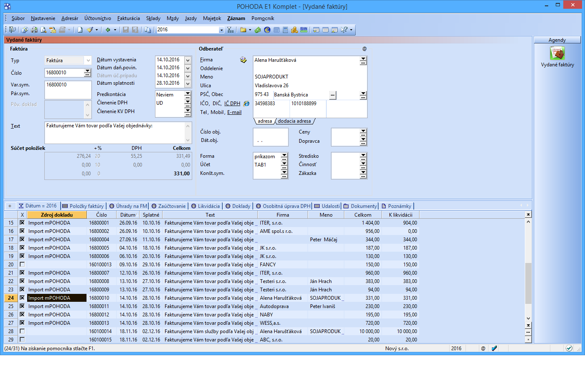Click the blue checkmark status bar icon

(x=494, y=348)
